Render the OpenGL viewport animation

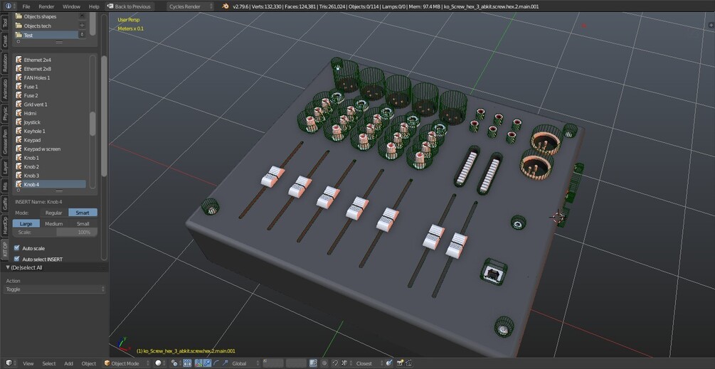pos(408,363)
